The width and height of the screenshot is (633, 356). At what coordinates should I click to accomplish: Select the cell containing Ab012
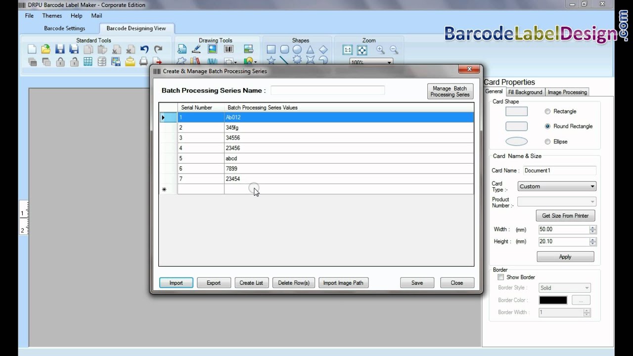coord(349,117)
